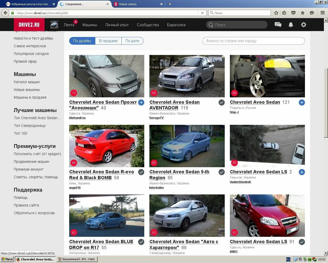This screenshot has width=328, height=263.
Task: Select the По дате sort tab
Action: [x=132, y=41]
